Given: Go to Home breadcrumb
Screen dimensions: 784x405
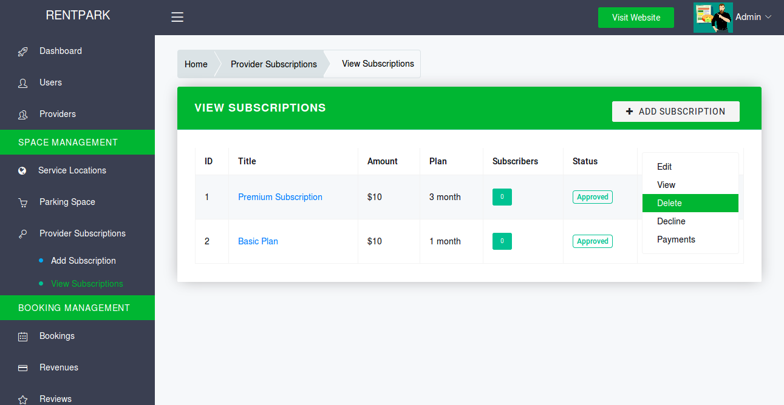Looking at the screenshot, I should (196, 64).
